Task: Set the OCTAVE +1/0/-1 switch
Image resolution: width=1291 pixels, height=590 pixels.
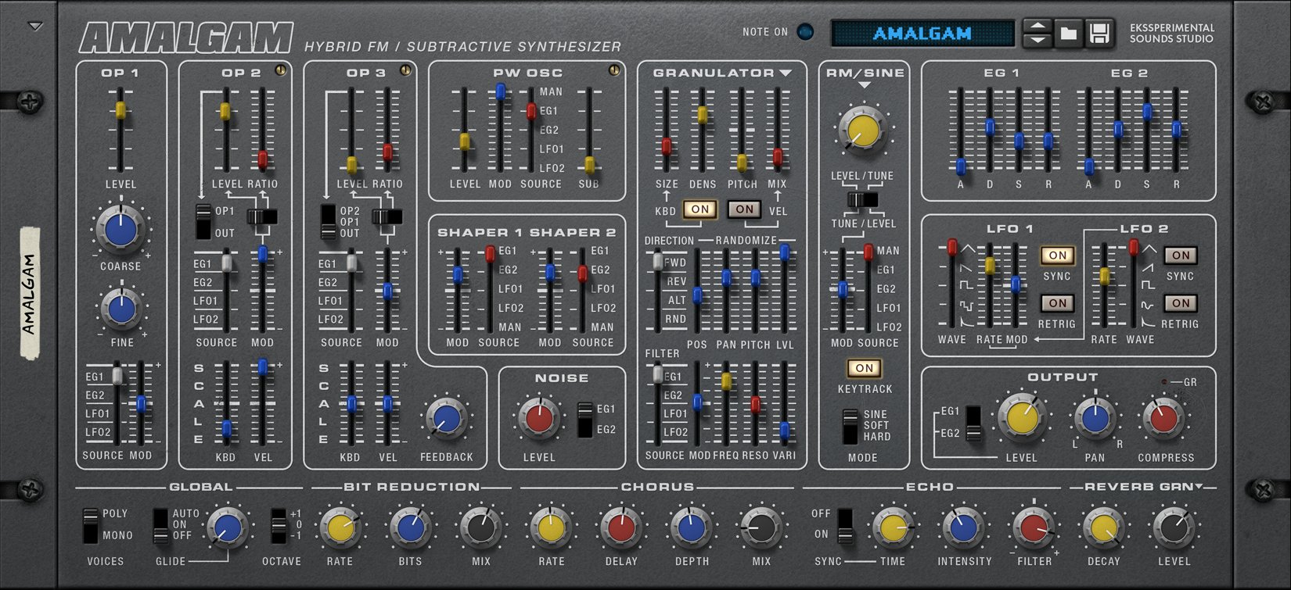Action: [279, 525]
